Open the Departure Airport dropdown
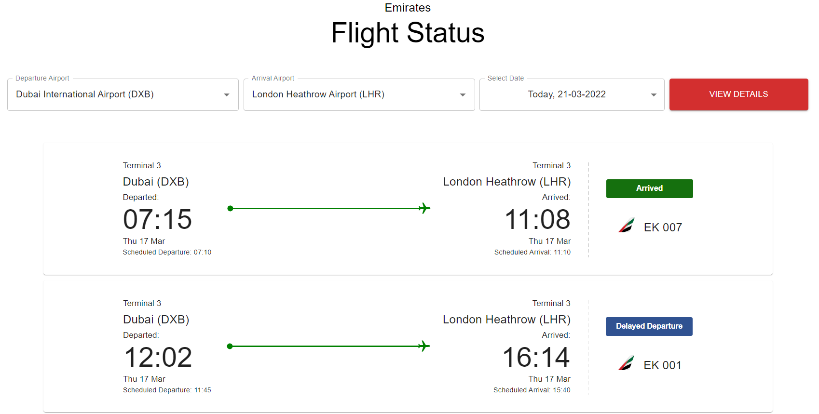Viewport: 819px width, 414px height. tap(226, 94)
